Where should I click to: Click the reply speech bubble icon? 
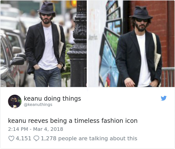36,139
